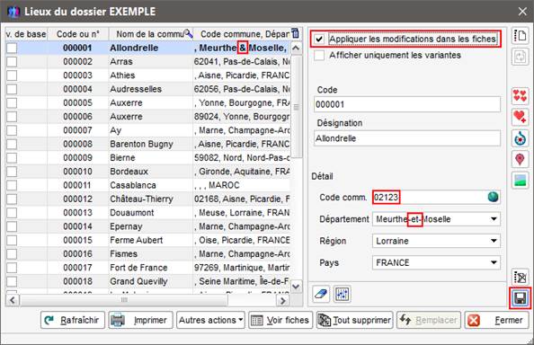The image size is (534, 345).
Task: Click the Voir fiches button
Action: click(x=280, y=320)
